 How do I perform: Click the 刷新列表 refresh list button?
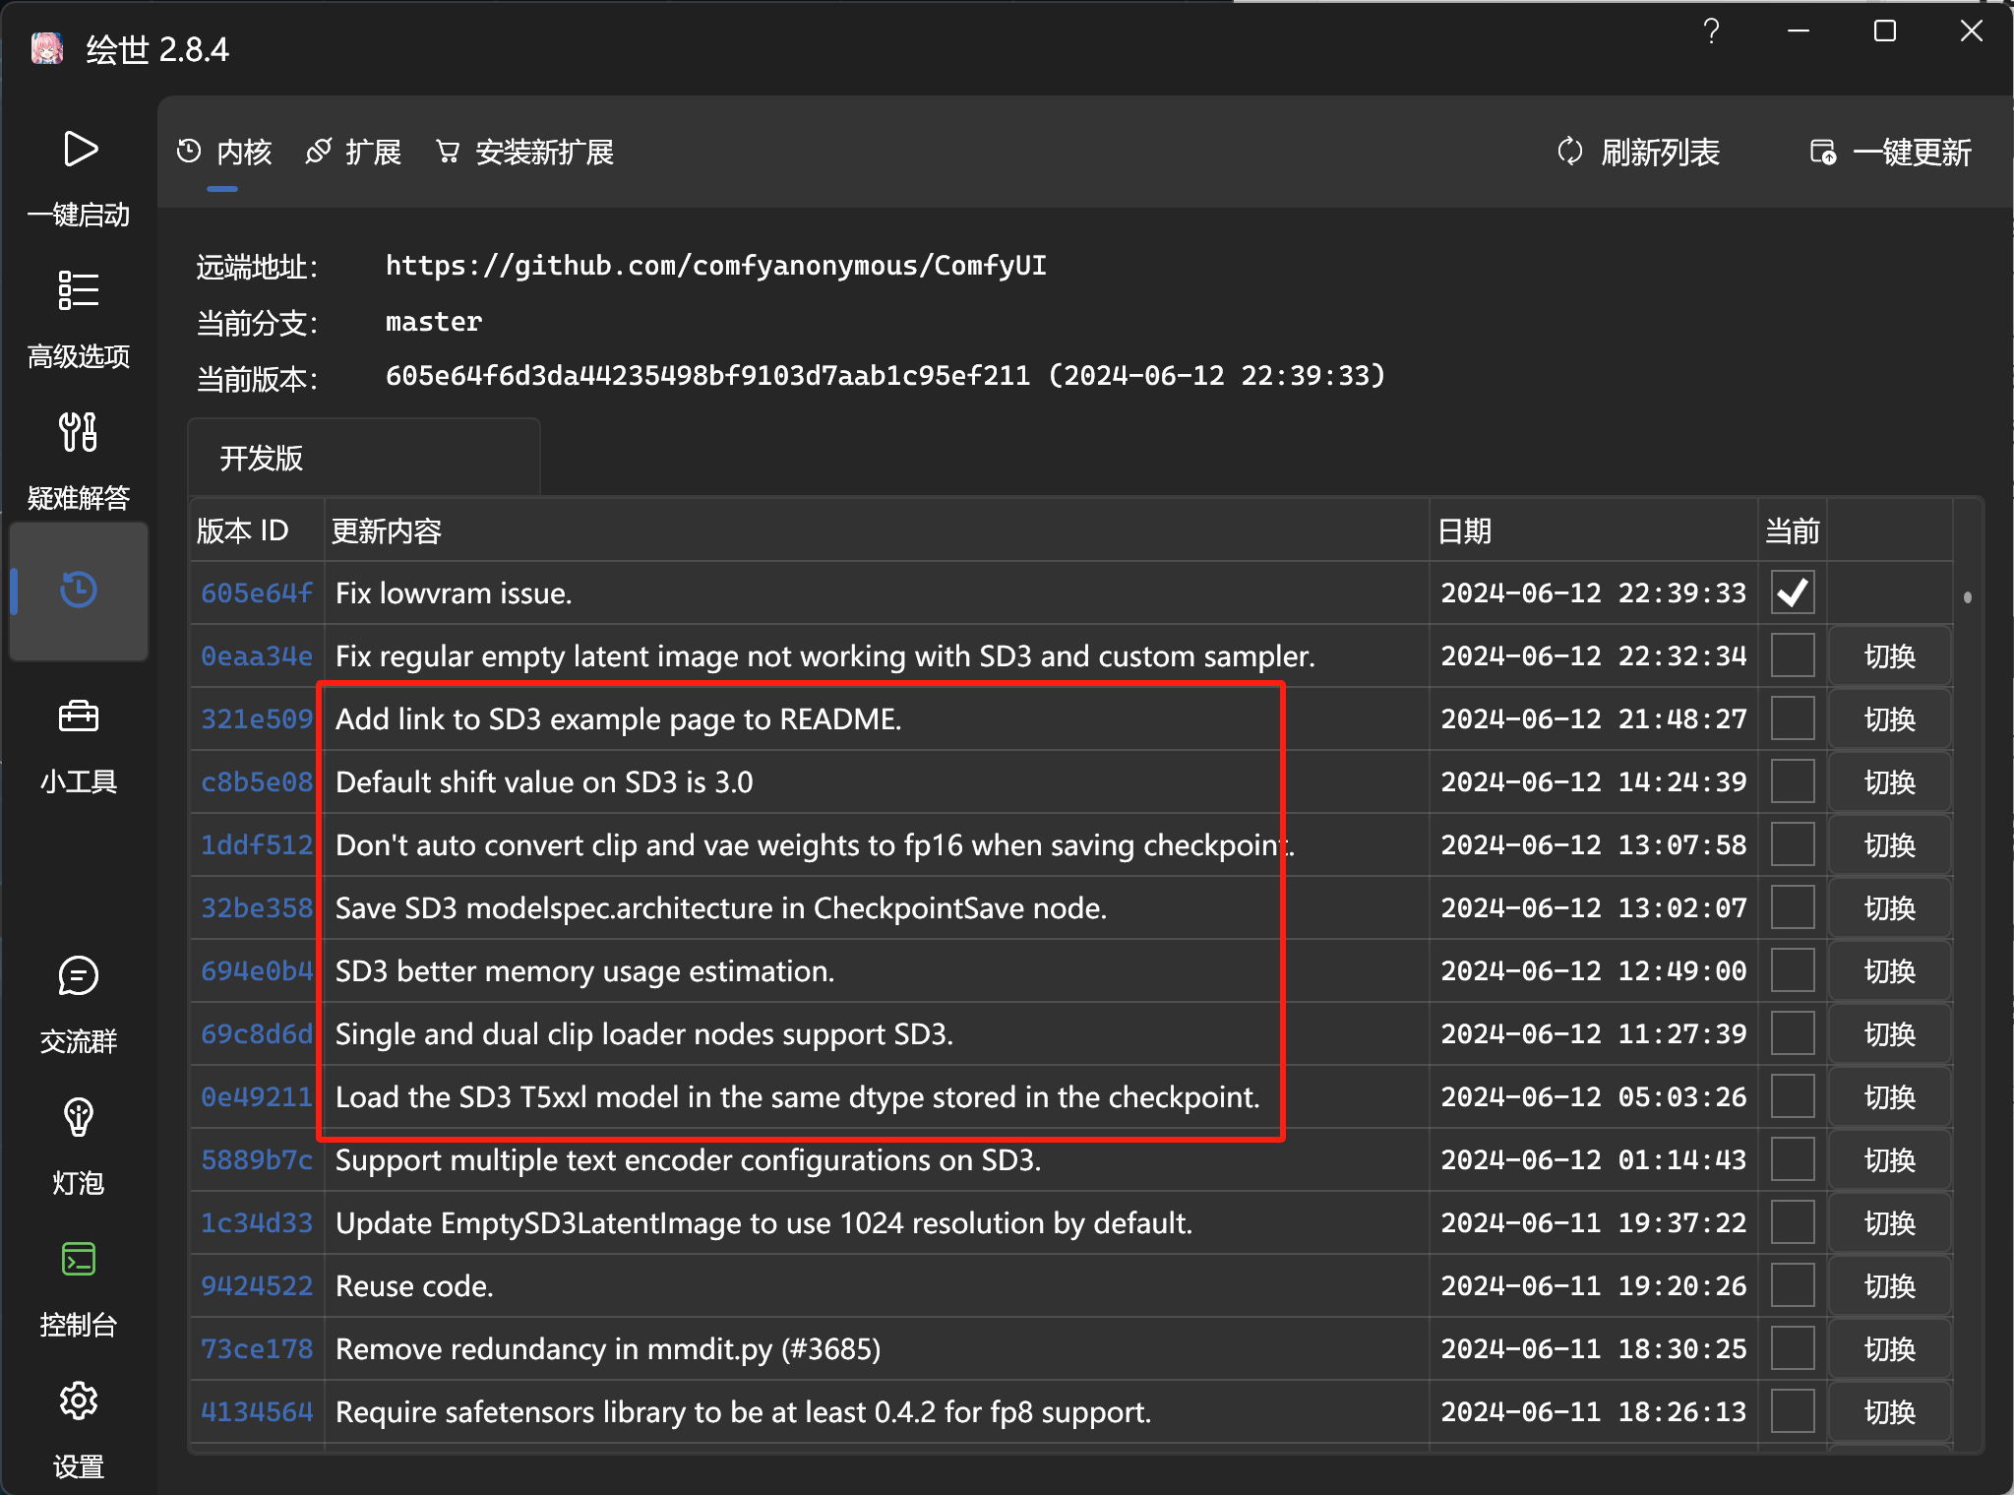coord(1639,153)
